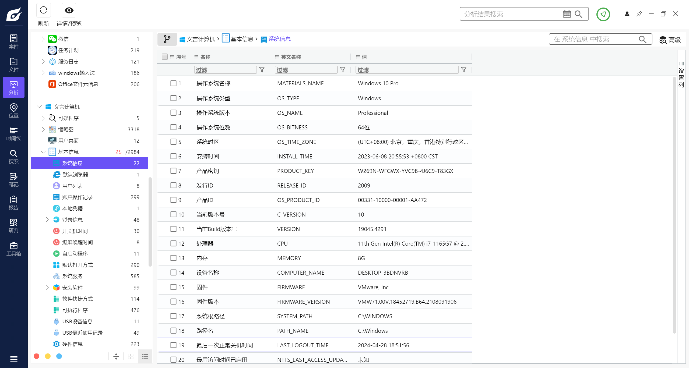This screenshot has height=368, width=689.
Task: Collapse the 基本信息 tree node
Action: [x=43, y=152]
